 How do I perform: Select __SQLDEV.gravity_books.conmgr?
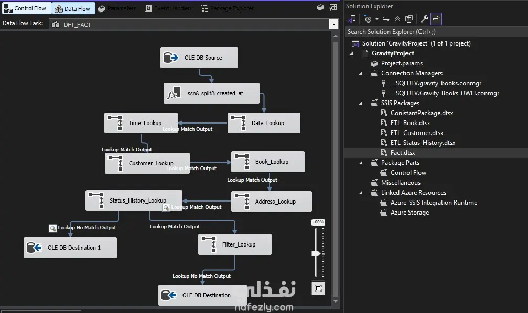click(436, 83)
